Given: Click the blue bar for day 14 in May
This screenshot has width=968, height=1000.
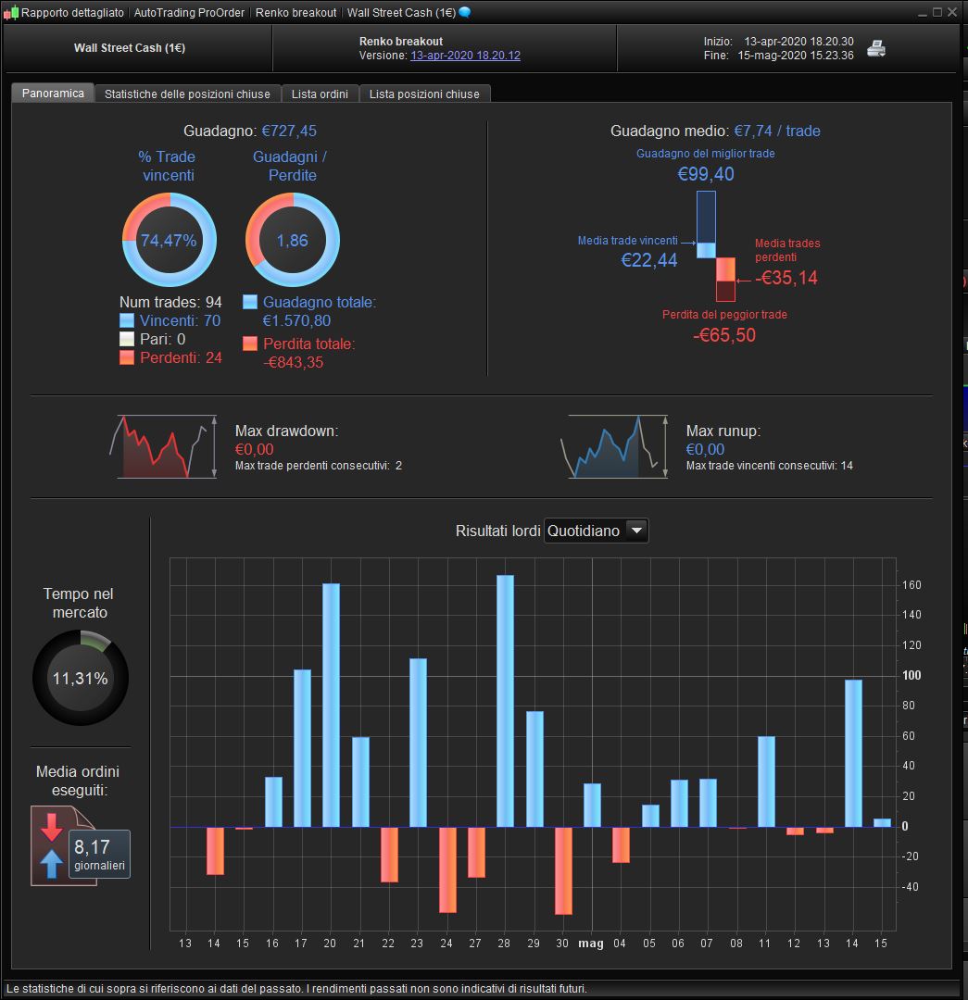Looking at the screenshot, I should [854, 753].
